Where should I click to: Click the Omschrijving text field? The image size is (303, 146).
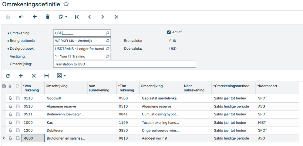[124, 64]
